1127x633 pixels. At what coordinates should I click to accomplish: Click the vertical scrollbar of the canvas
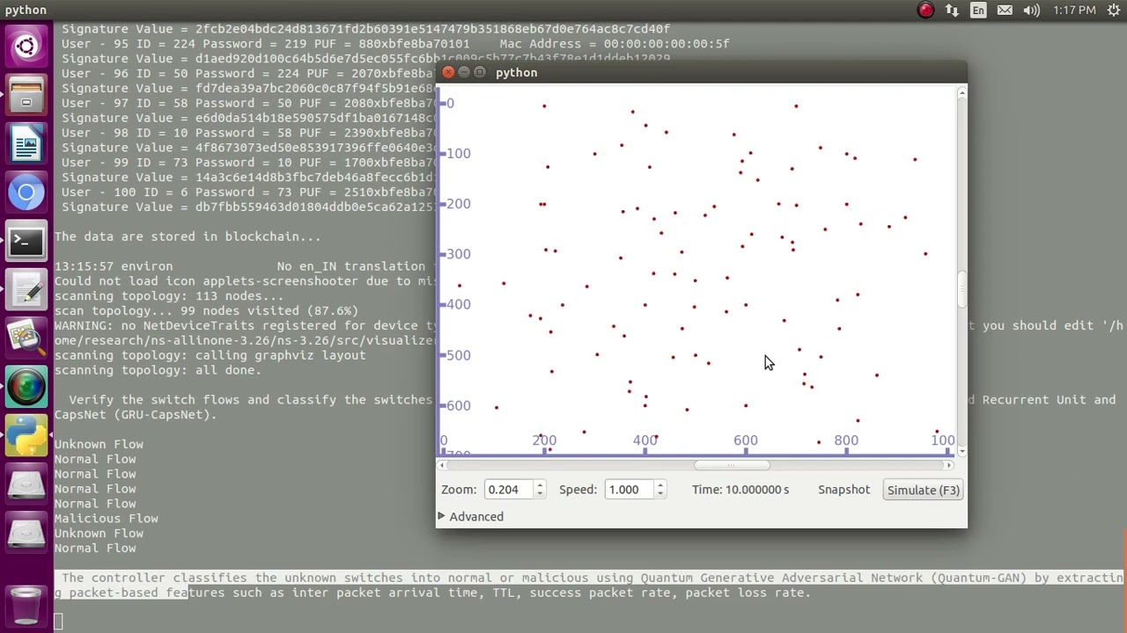click(961, 290)
